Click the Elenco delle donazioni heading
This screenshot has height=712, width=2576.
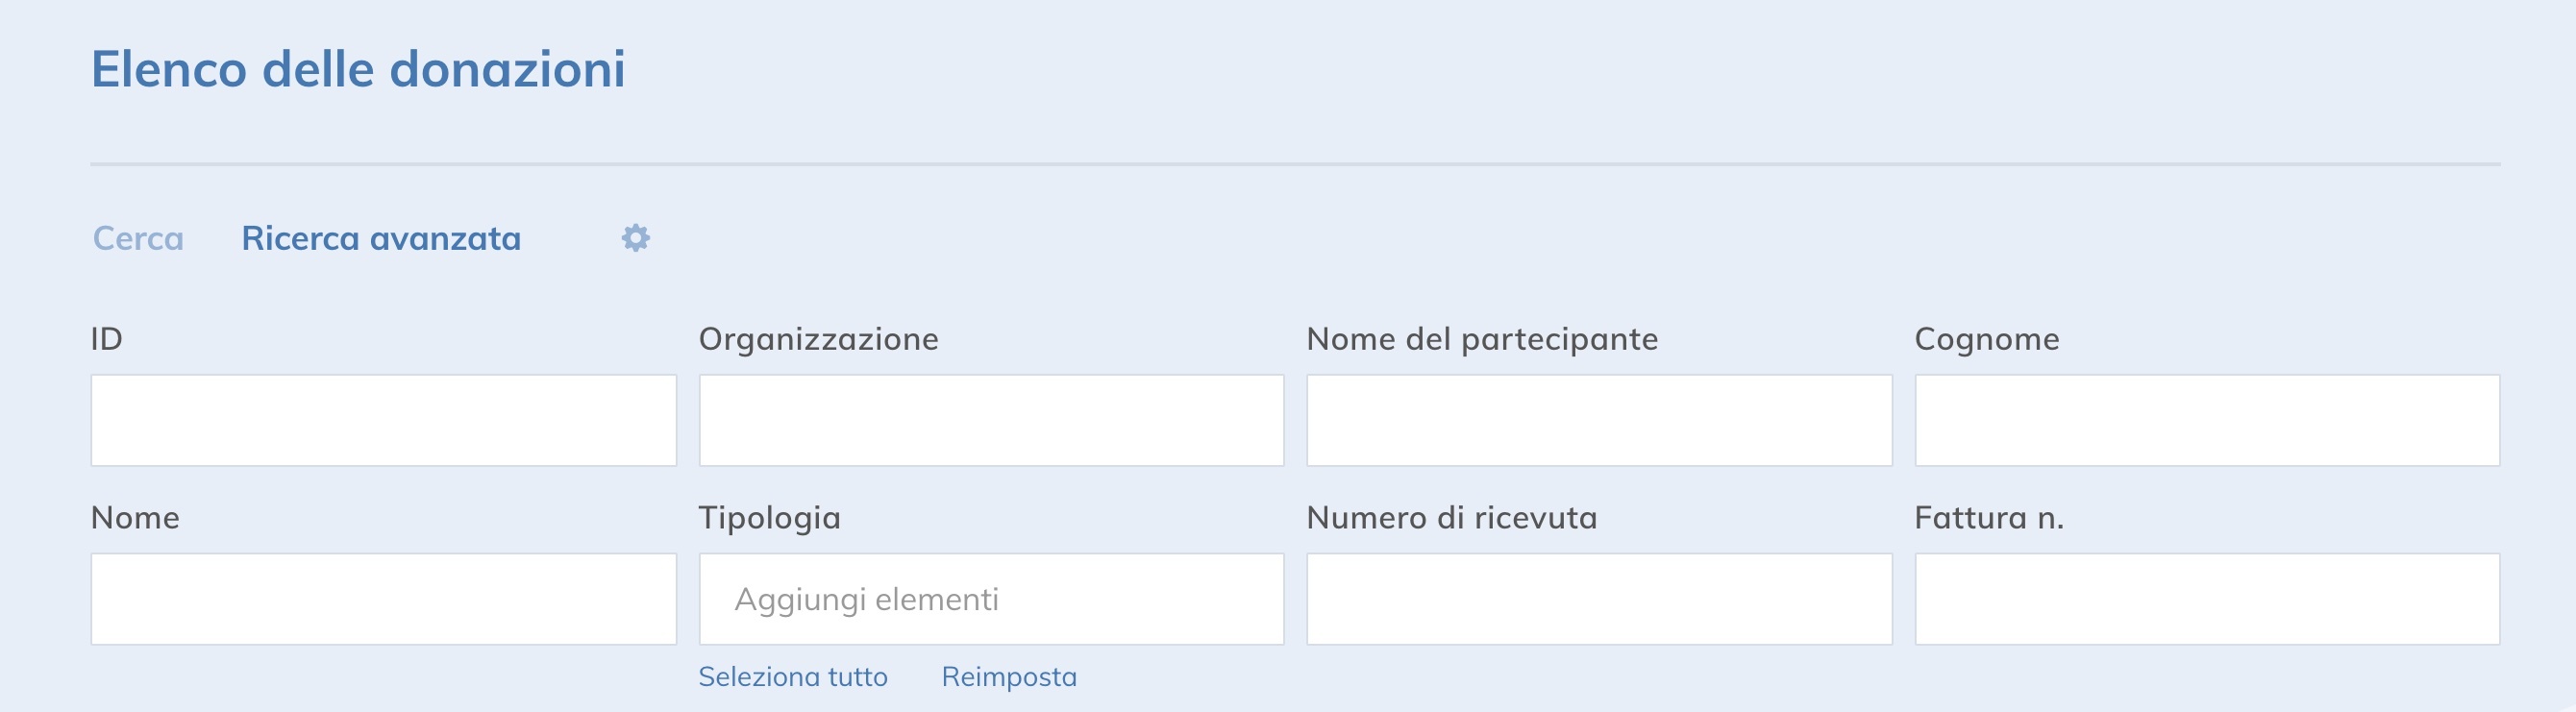tap(358, 70)
